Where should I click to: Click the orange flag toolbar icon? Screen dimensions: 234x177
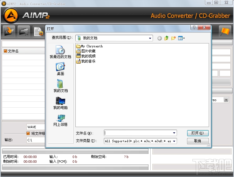225,32
